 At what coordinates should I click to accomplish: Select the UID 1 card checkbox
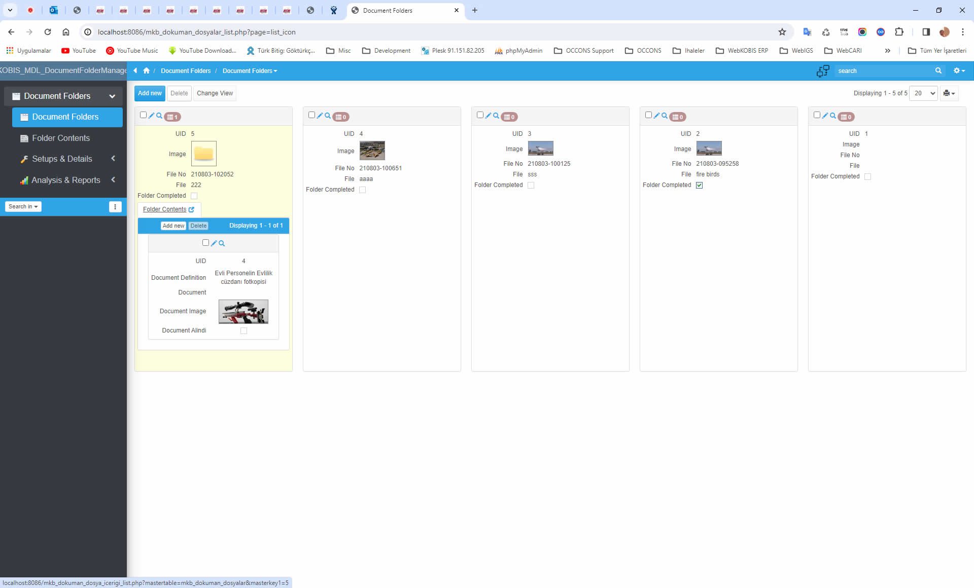pos(817,115)
